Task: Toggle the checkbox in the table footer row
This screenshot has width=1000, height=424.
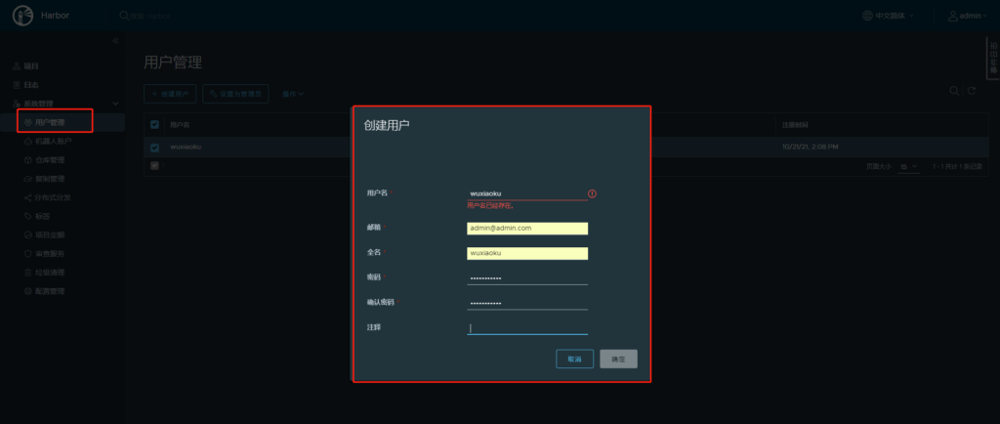Action: click(x=154, y=166)
